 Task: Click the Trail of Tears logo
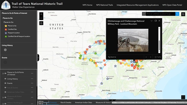[x=6, y=5]
